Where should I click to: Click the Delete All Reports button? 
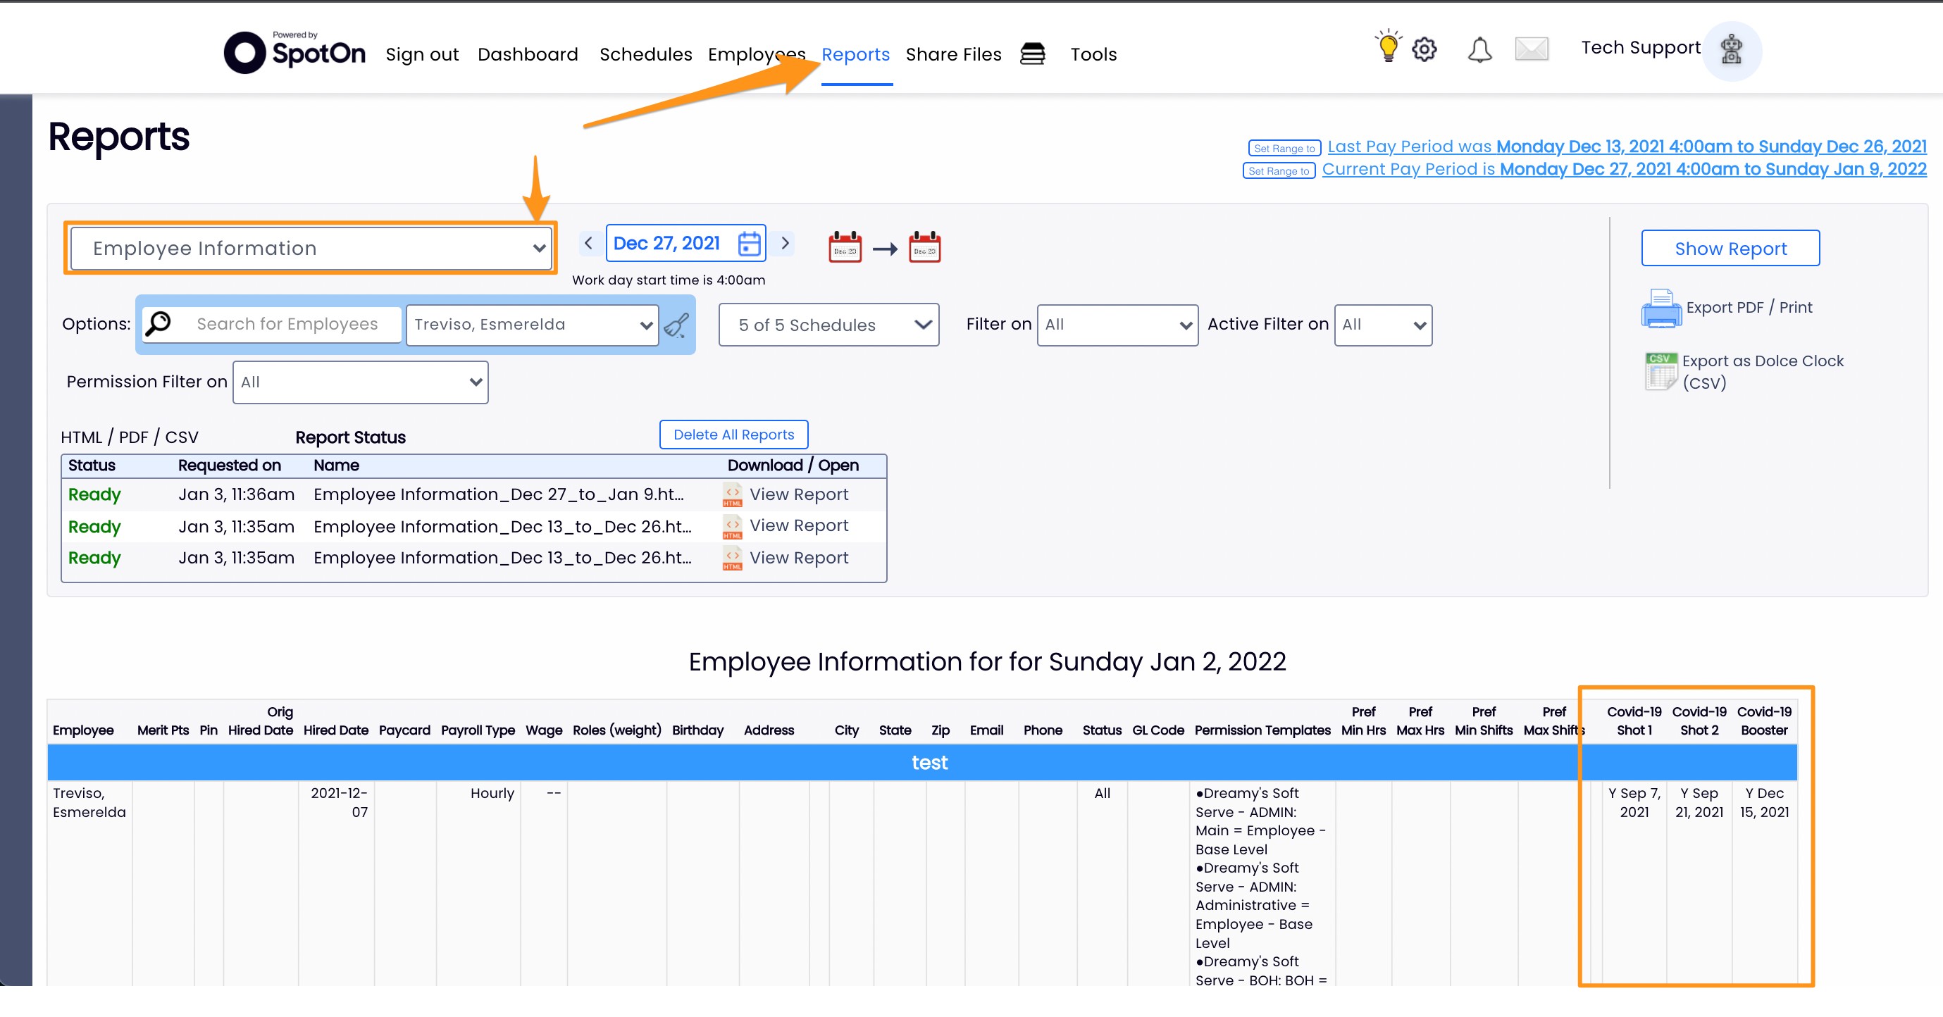click(733, 435)
